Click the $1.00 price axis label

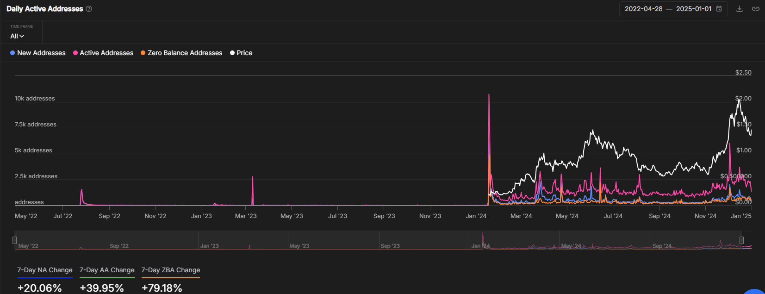744,150
